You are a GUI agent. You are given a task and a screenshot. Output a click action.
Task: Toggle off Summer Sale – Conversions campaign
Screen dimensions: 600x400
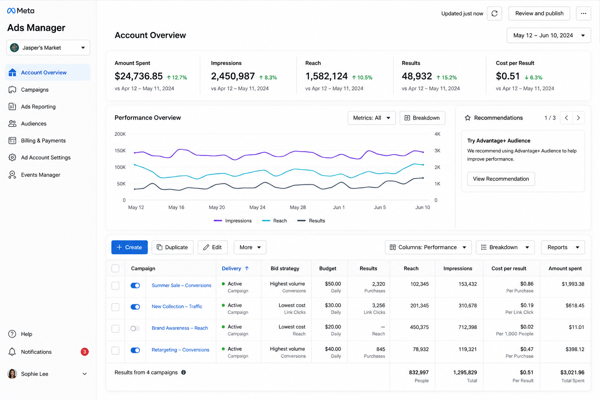point(135,286)
